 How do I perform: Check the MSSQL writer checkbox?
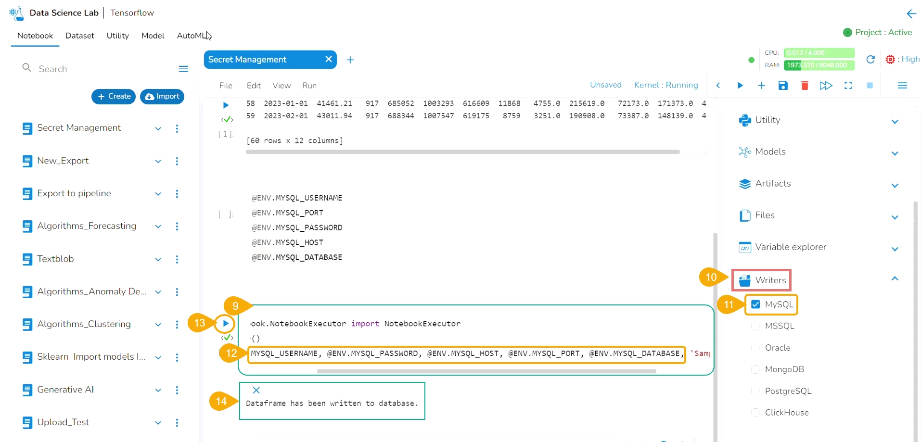(x=755, y=326)
